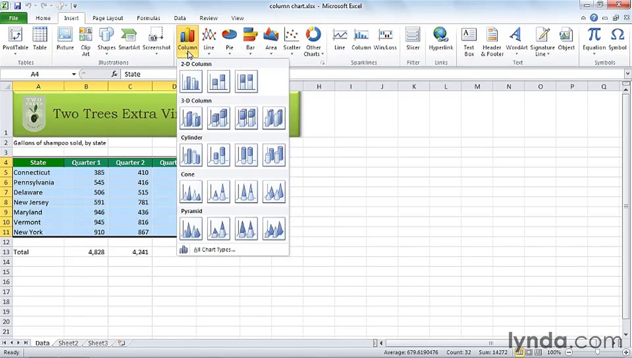This screenshot has width=632, height=358.
Task: Insert a Text Box
Action: click(469, 41)
